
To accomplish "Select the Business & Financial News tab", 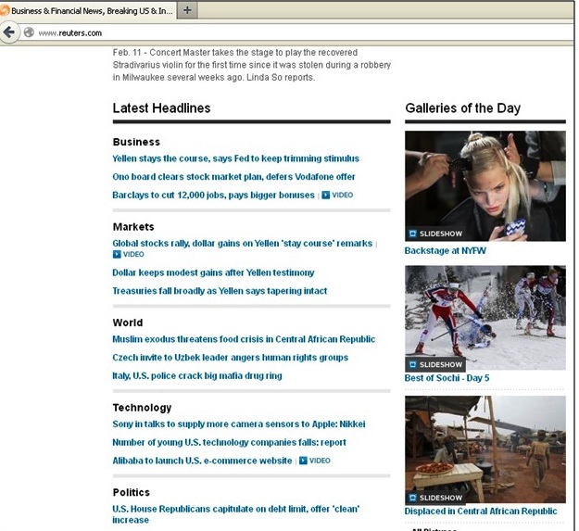I will pos(88,10).
